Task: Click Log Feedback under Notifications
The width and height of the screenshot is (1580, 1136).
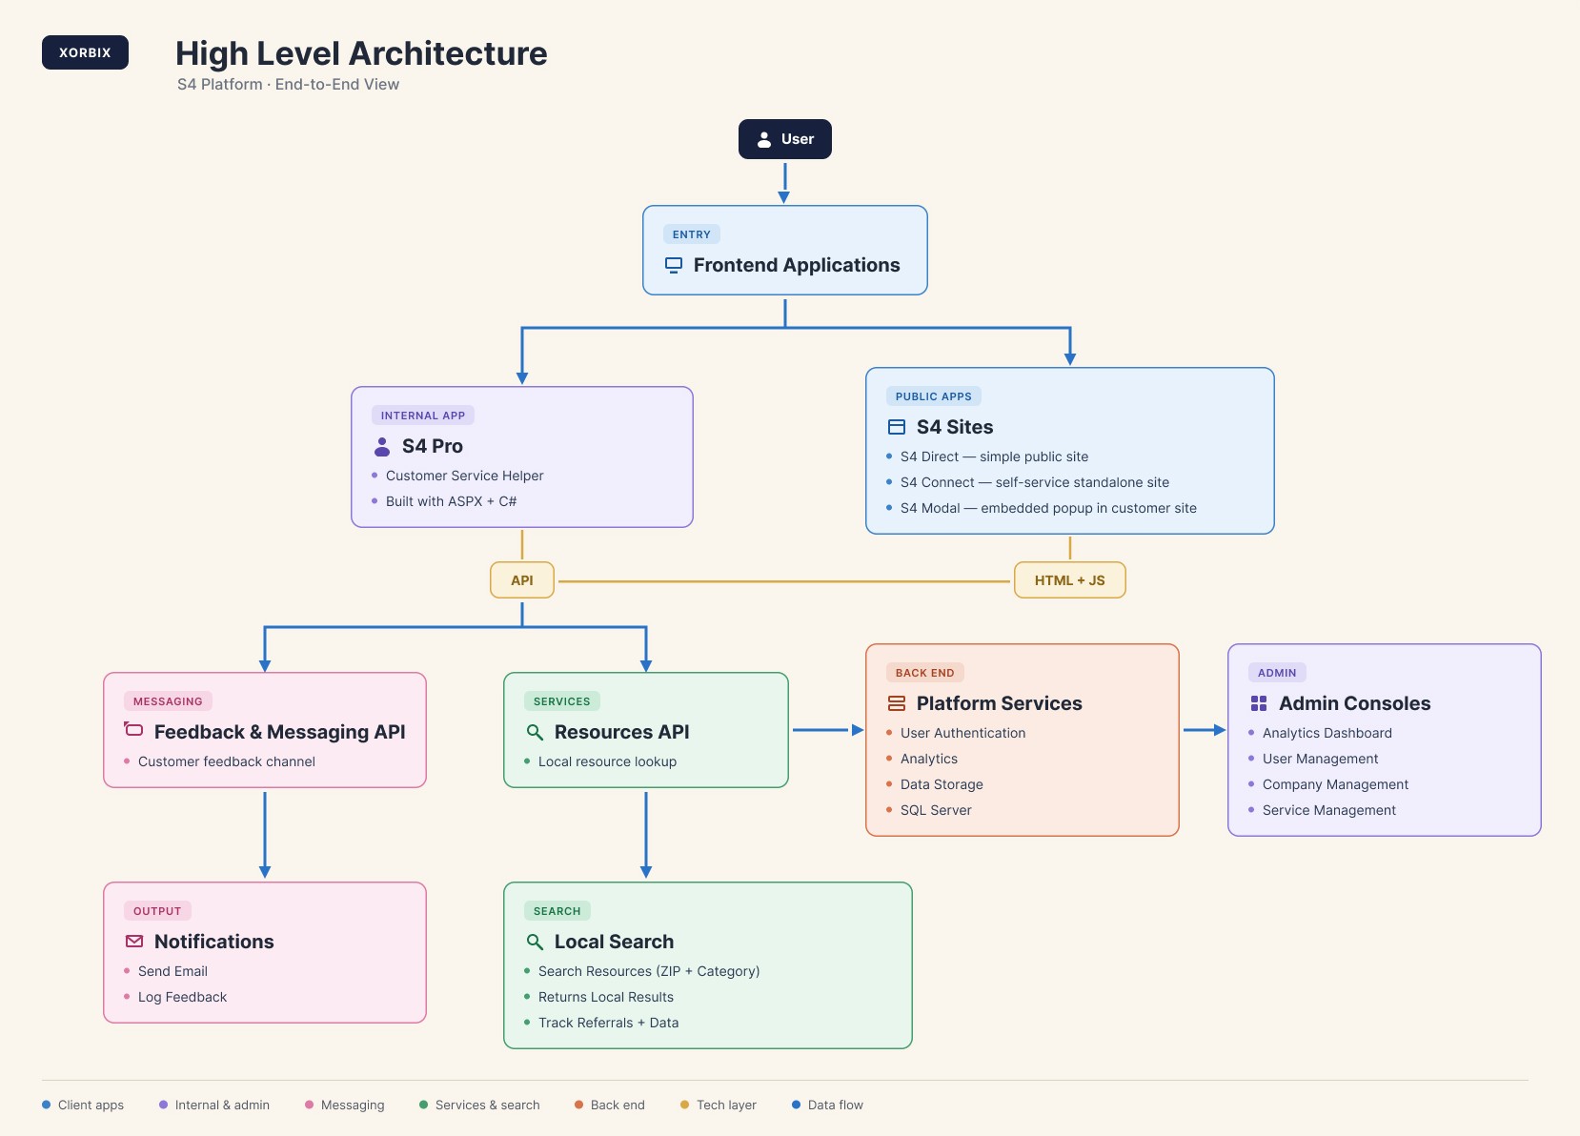Action: (182, 997)
